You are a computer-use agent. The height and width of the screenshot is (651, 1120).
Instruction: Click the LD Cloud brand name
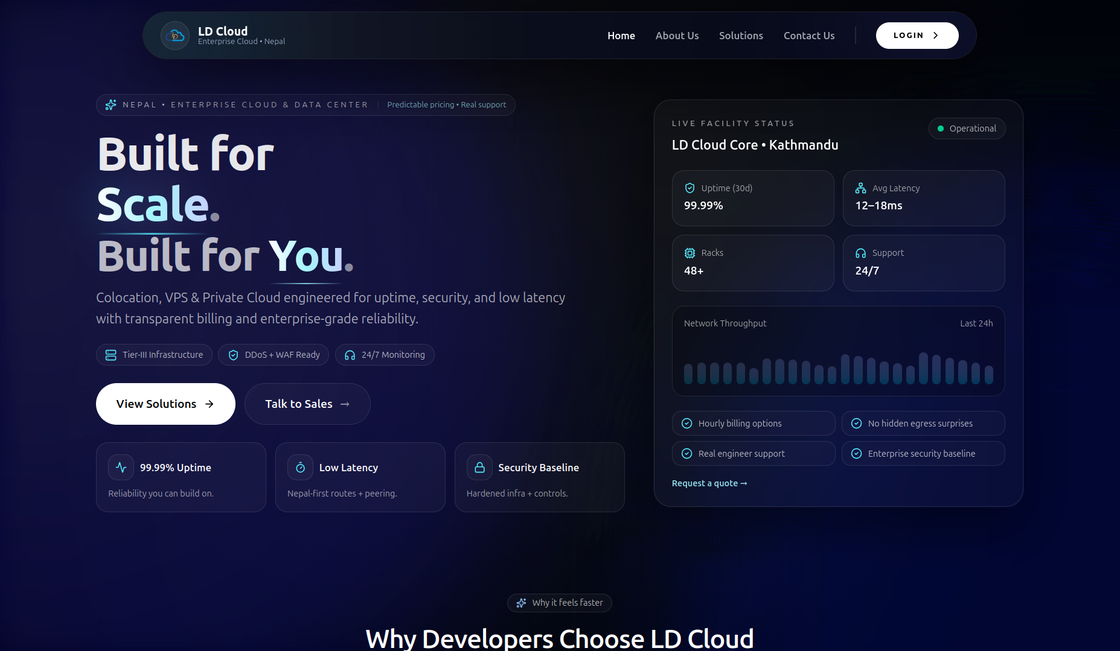point(223,31)
